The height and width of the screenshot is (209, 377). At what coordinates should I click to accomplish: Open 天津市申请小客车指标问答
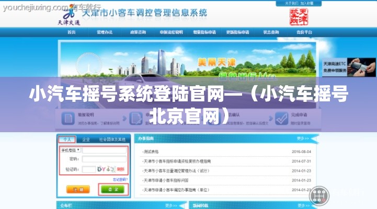[x=165, y=180]
